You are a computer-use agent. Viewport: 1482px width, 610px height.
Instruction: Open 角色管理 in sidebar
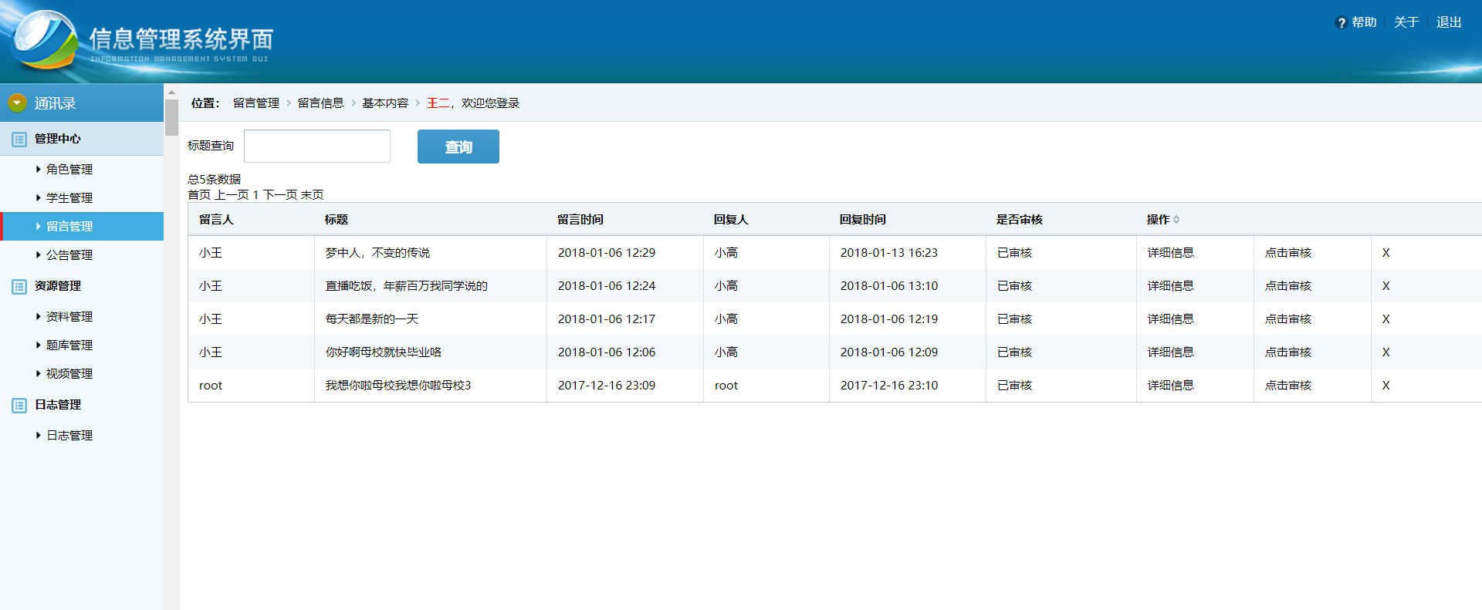69,169
